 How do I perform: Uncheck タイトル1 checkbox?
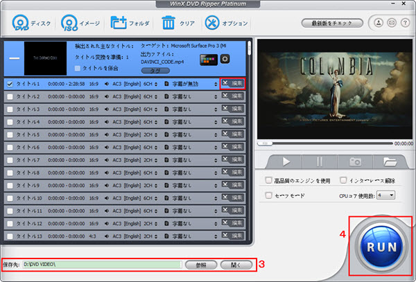[10, 84]
